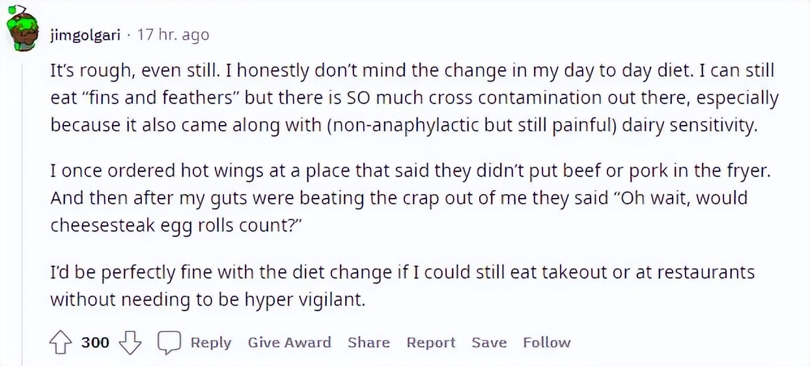
Task: Downvote the jimgolgari comment
Action: click(x=131, y=343)
